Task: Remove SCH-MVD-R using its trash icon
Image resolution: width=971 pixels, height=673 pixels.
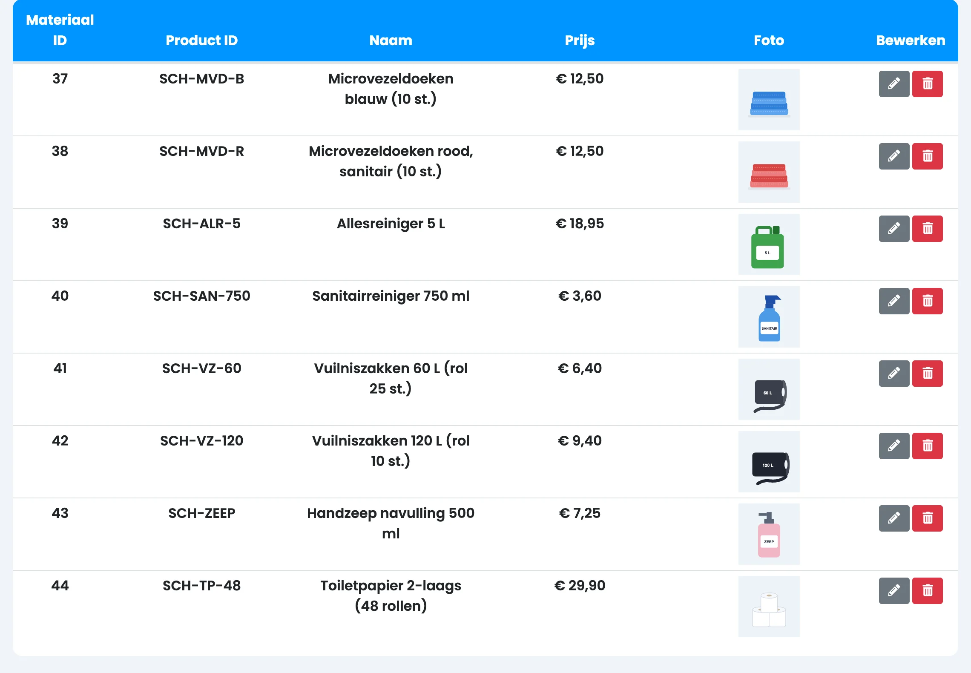Action: (x=928, y=156)
